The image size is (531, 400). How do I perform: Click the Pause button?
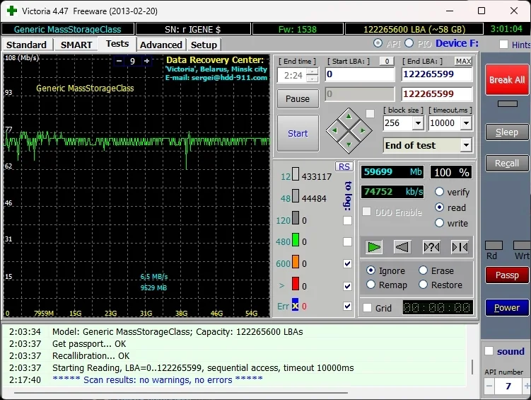pyautogui.click(x=298, y=98)
